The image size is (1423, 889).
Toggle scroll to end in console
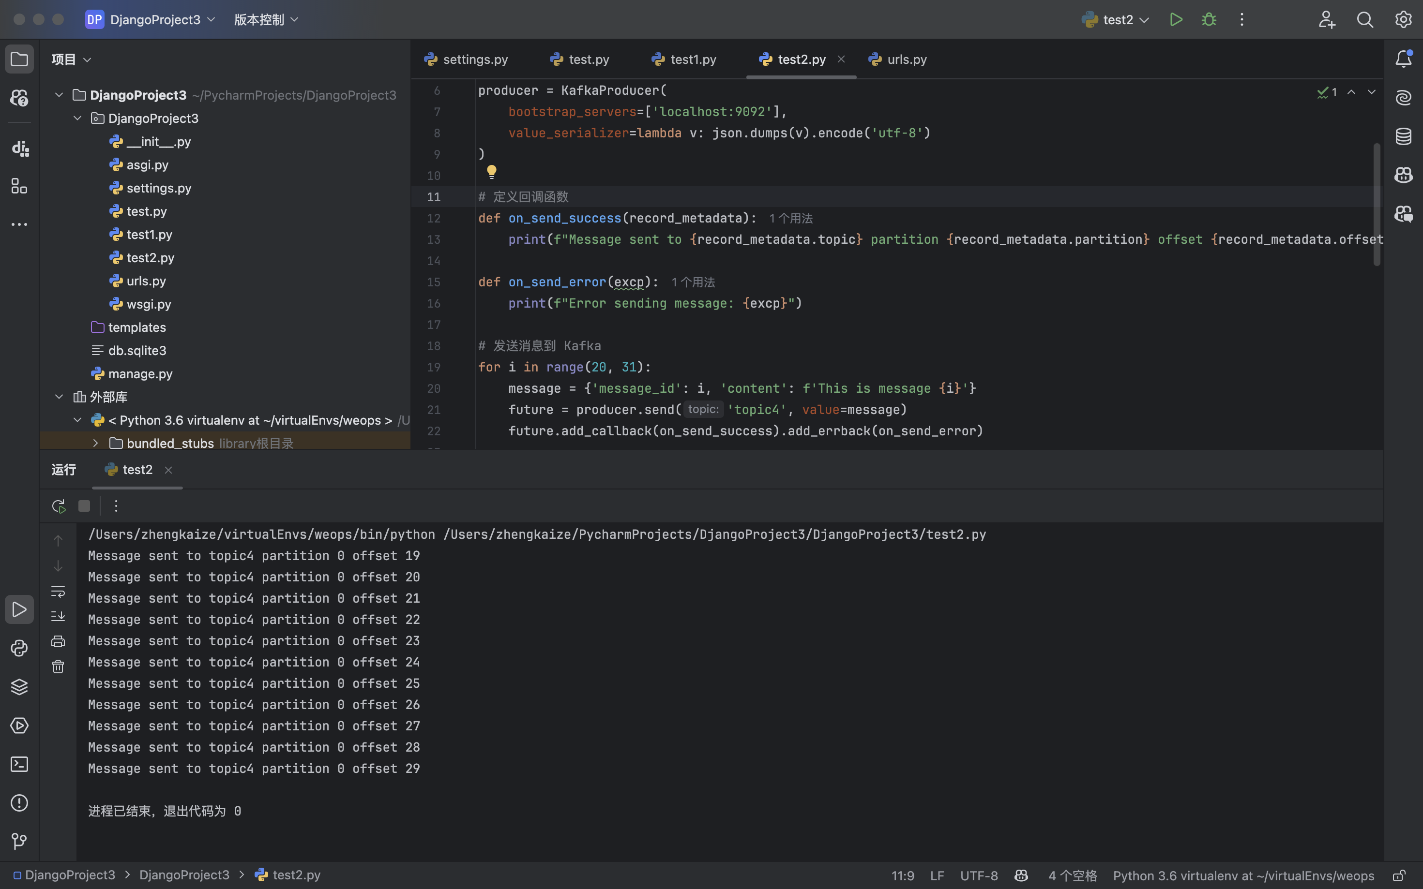[x=58, y=616]
